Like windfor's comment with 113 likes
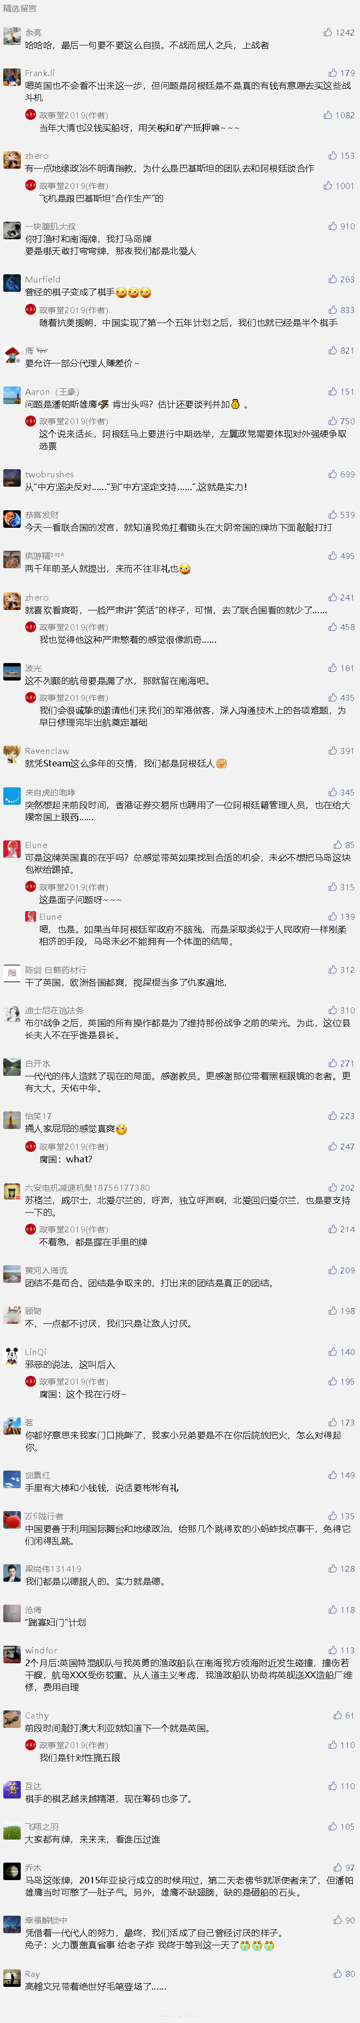 341,1650
